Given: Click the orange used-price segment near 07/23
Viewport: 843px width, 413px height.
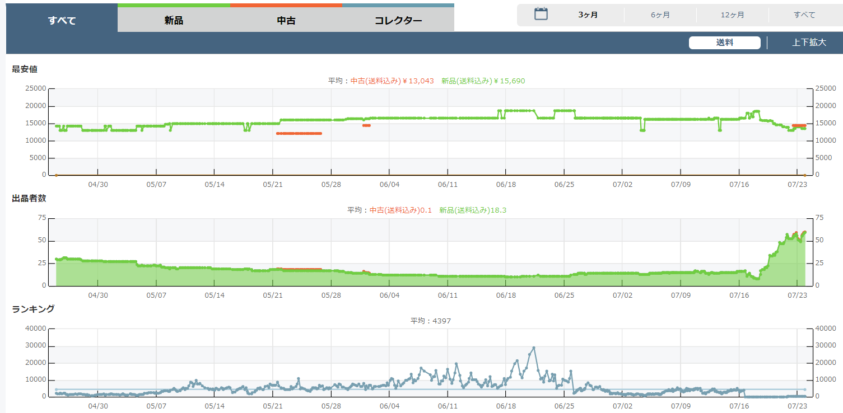Looking at the screenshot, I should 799,125.
